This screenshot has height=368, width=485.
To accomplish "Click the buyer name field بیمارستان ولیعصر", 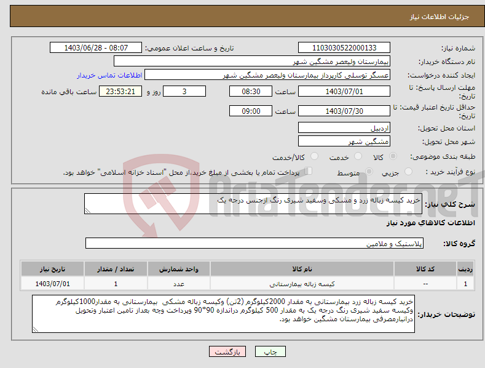I will [252, 62].
